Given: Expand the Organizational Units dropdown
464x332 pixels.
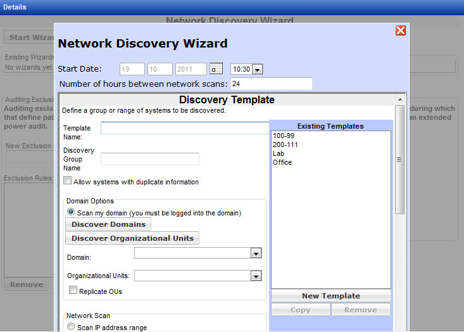Looking at the screenshot, I should 256,276.
